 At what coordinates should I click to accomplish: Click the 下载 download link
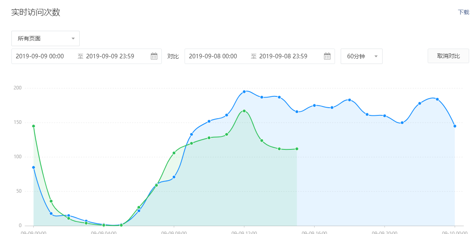pos(463,12)
